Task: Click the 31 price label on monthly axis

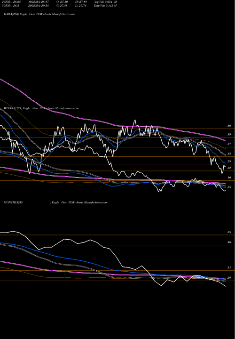Action: click(x=229, y=267)
